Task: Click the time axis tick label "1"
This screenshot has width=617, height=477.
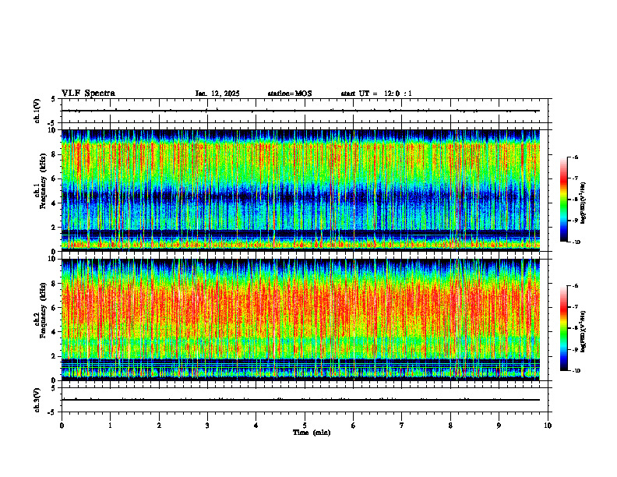Action: click(110, 426)
